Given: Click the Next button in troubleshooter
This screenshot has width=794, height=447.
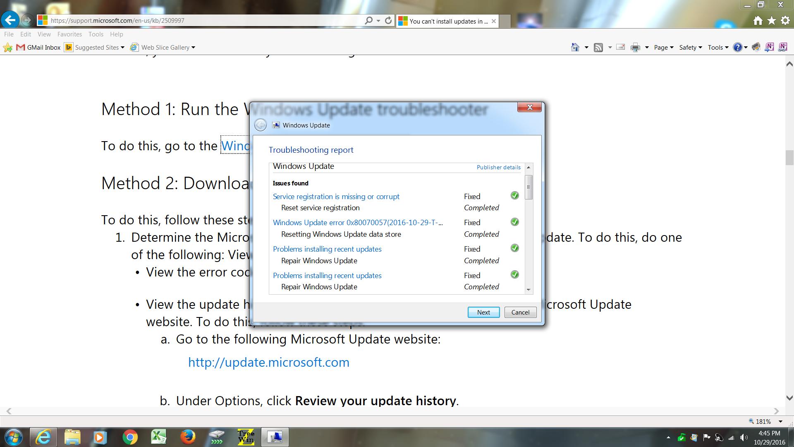Looking at the screenshot, I should pos(483,312).
